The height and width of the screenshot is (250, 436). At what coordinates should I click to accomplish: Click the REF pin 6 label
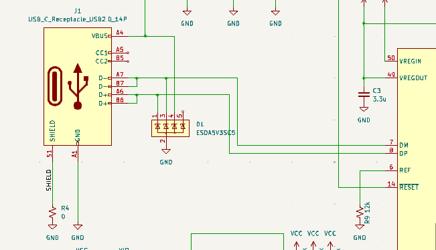pos(405,170)
